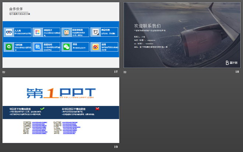Click the 不可以在以下情况使用 heading
The width and height of the screenshot is (243, 152).
click(74, 109)
